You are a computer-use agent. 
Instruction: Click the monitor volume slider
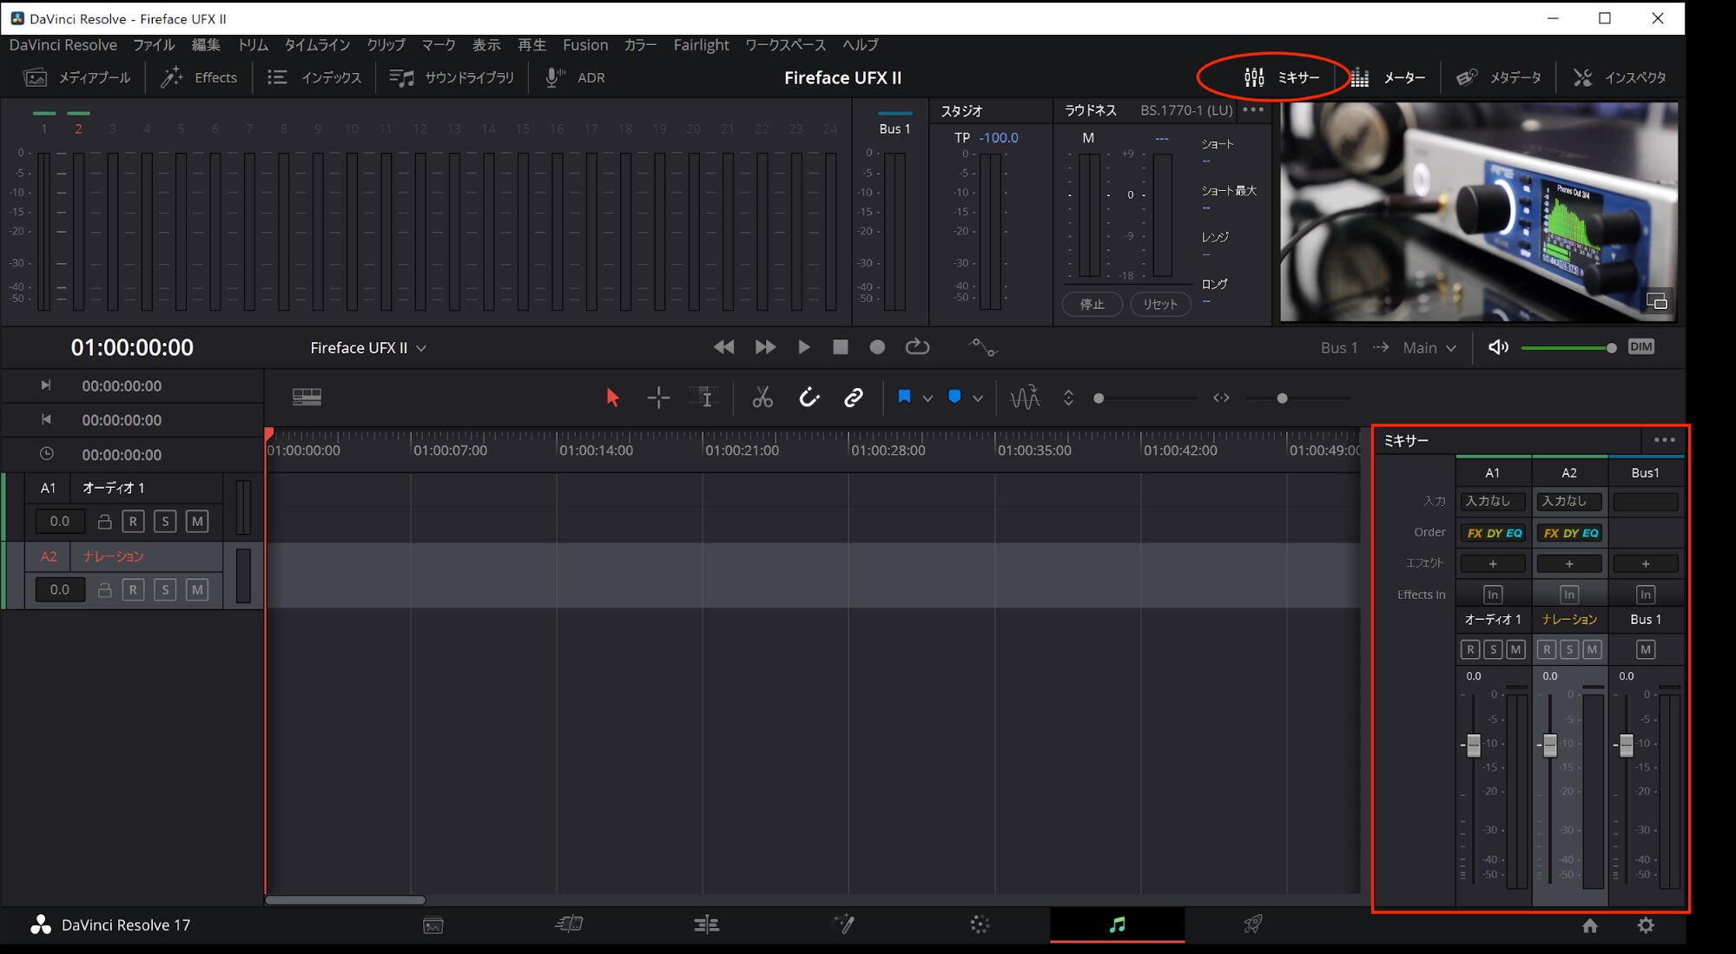1567,348
